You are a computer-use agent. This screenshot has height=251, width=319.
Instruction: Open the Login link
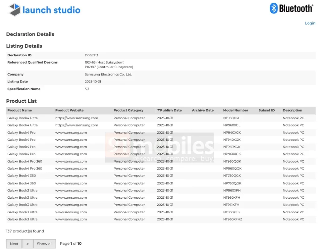(310, 23)
